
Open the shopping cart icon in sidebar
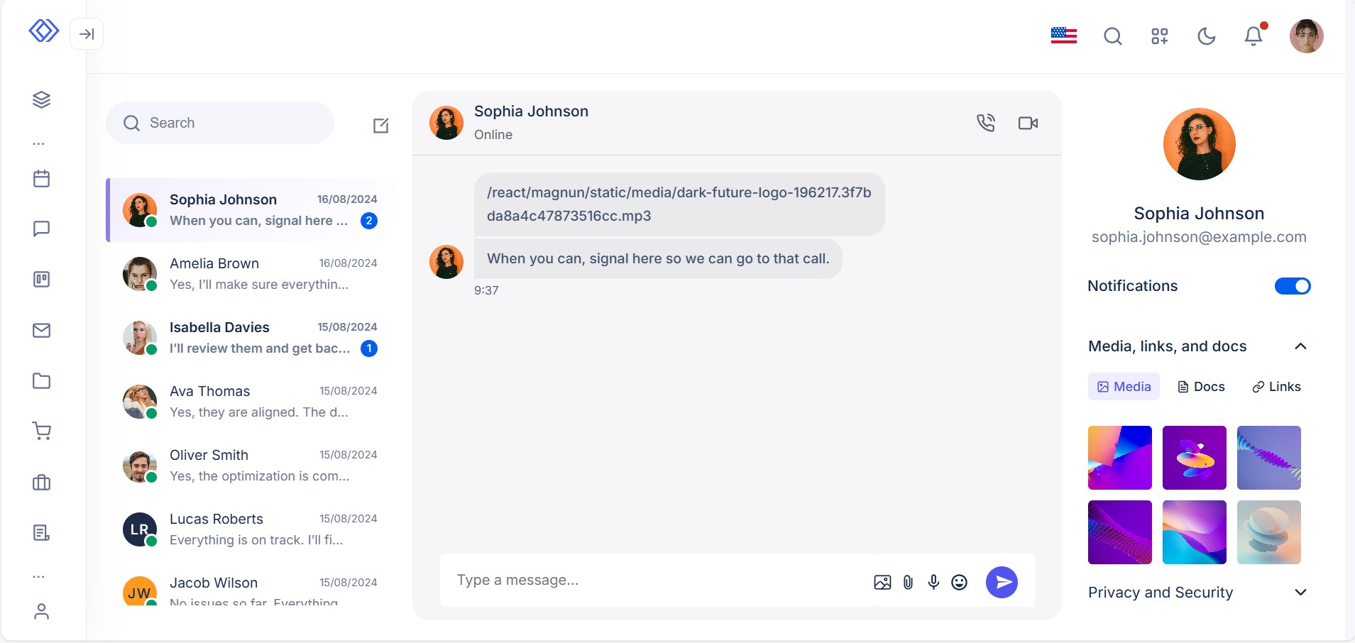pos(42,431)
